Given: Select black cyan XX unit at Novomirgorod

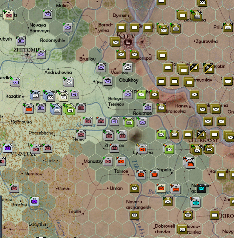Looking at the screenshot, I should 201,188.
